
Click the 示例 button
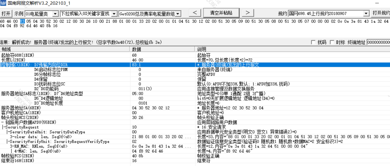(19, 14)
